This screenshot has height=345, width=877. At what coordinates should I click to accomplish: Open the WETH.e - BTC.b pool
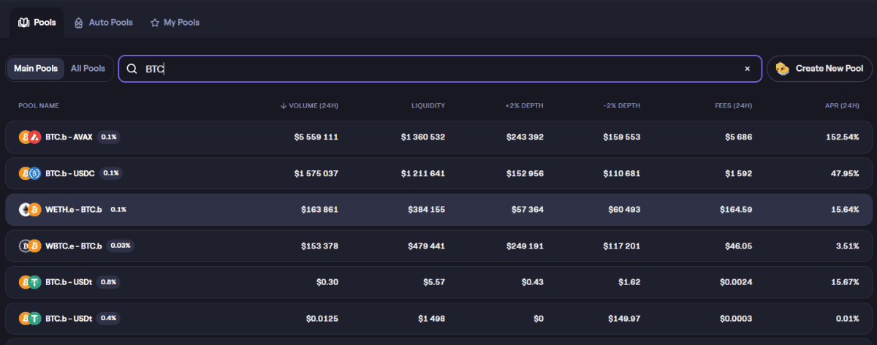[x=438, y=209]
